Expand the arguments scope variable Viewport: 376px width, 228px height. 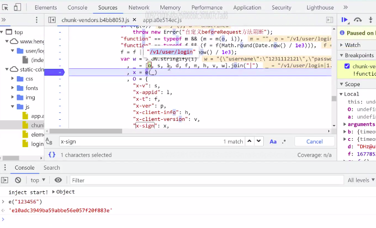click(x=345, y=124)
